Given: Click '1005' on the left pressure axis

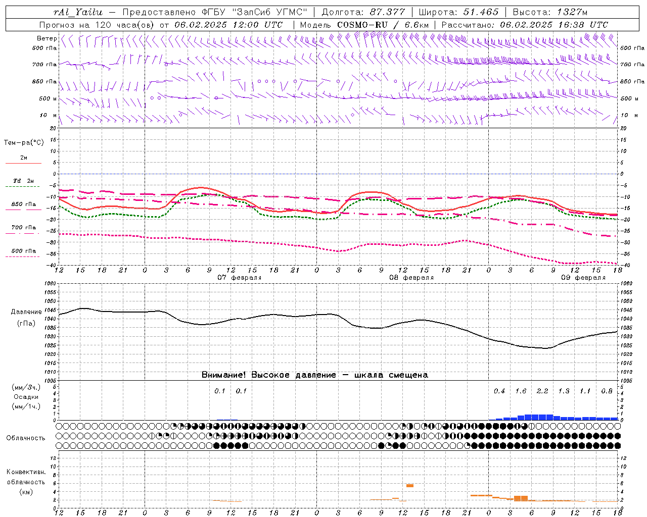Looking at the screenshot, I should (x=50, y=381).
